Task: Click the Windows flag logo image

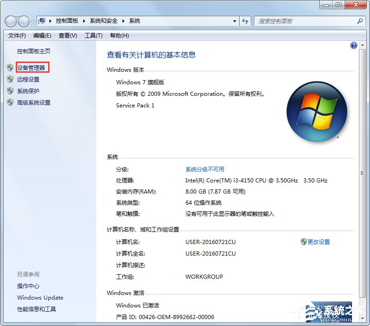Action: pos(317,111)
